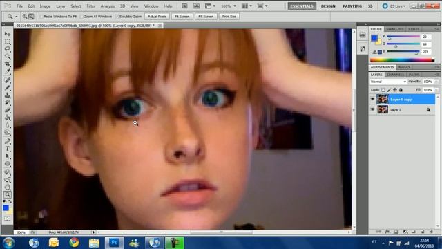Click Zoom Out magnifier in options bar
Screen dimensions: 442x249
pyautogui.click(x=31, y=17)
